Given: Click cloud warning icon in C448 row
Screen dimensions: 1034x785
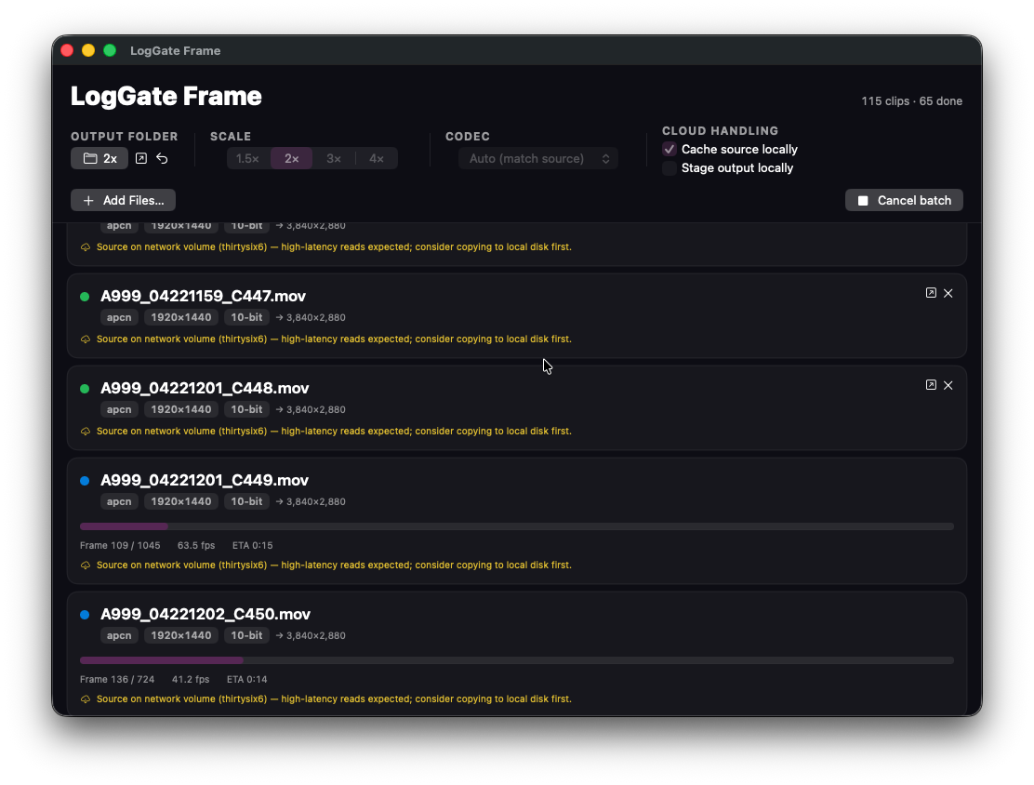Looking at the screenshot, I should pos(86,432).
